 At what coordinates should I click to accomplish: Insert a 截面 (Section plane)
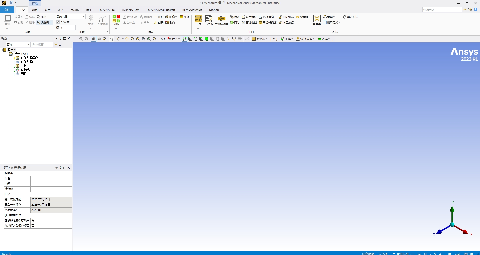point(170,22)
